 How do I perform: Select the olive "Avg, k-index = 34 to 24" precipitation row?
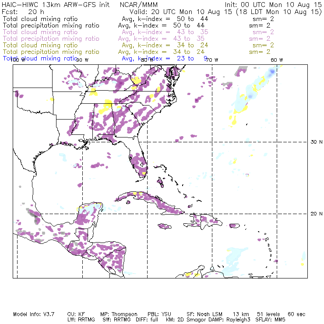pyautogui.click(x=161, y=52)
